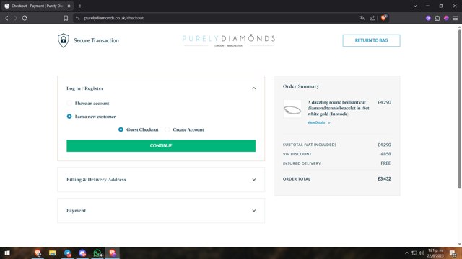This screenshot has width=462, height=259.
Task: Go forward with the browser forward arrow
Action: click(16, 18)
